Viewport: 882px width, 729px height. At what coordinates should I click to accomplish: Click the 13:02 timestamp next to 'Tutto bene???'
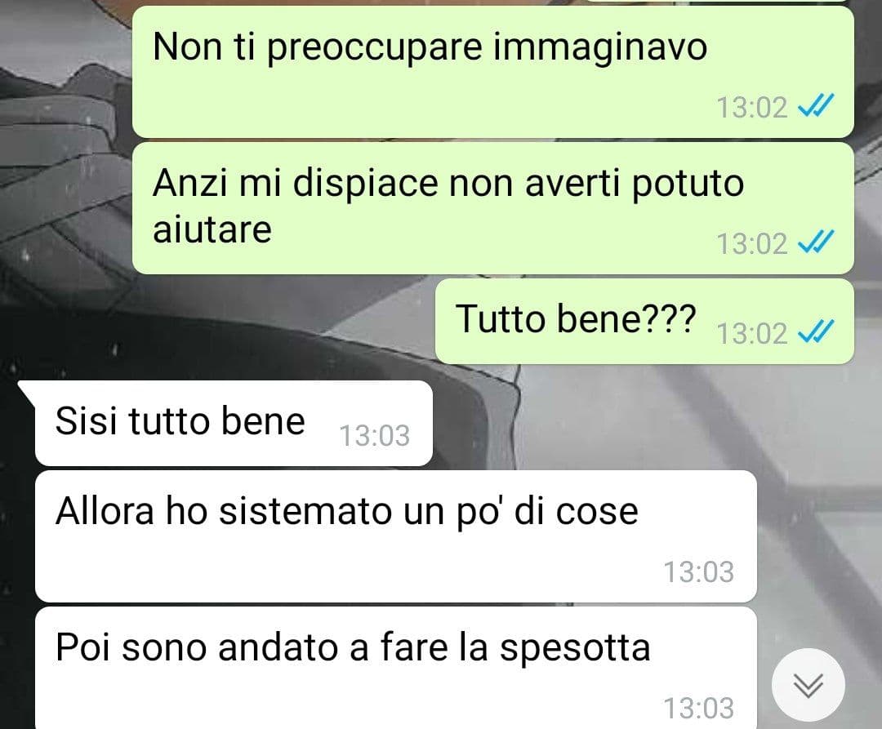(751, 333)
